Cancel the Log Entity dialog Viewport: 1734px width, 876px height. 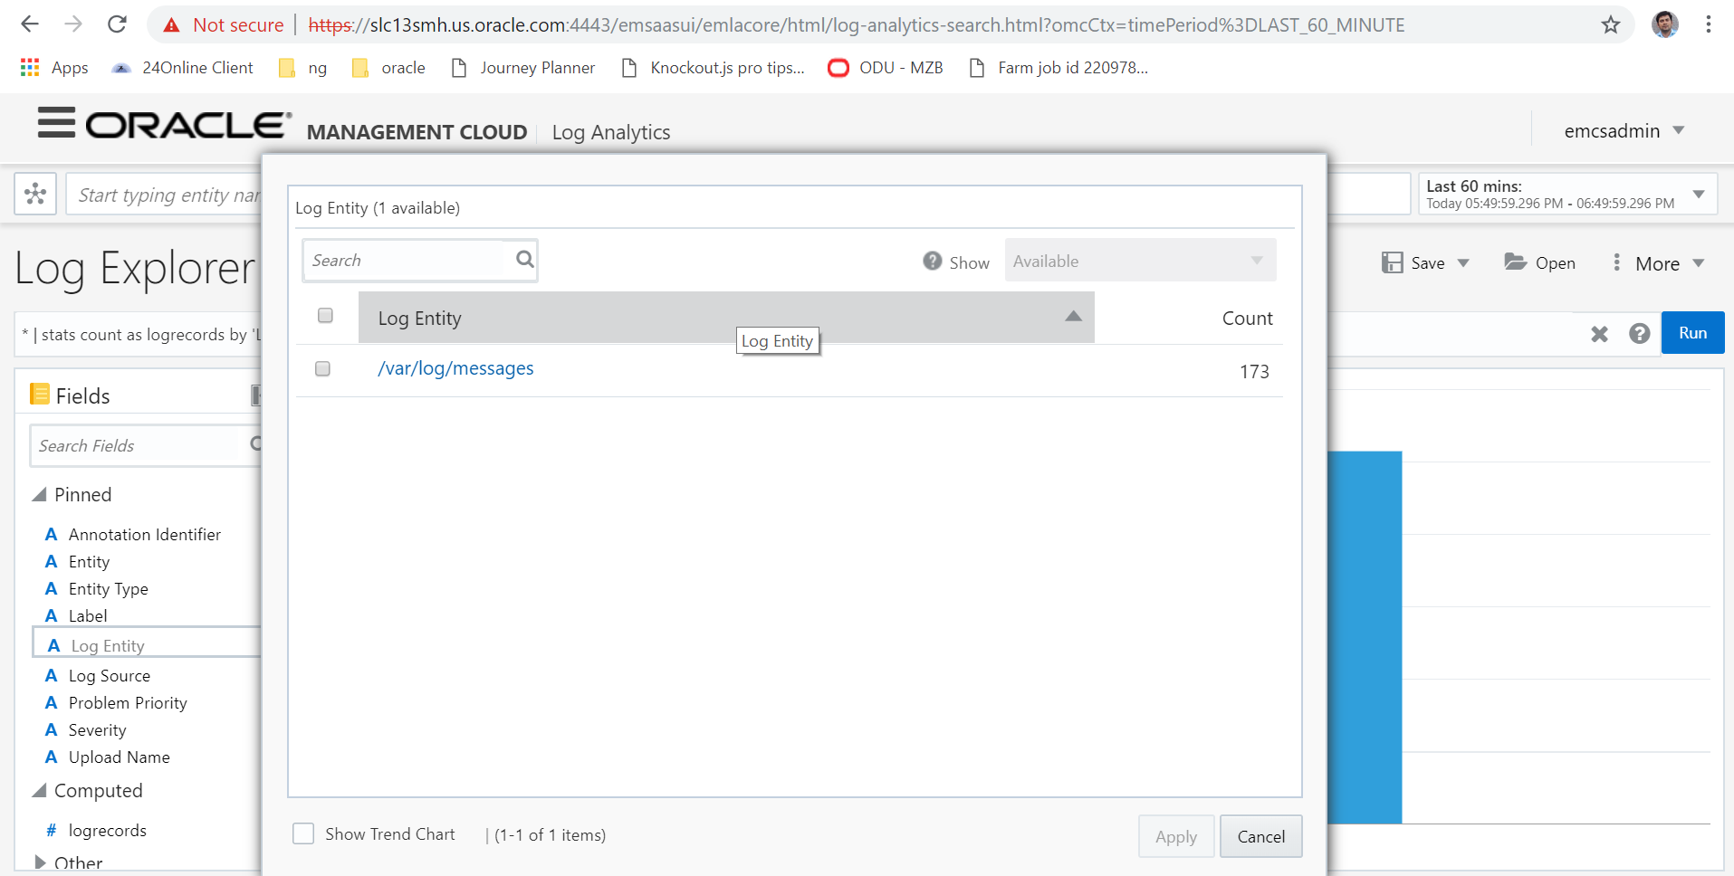[x=1260, y=837]
